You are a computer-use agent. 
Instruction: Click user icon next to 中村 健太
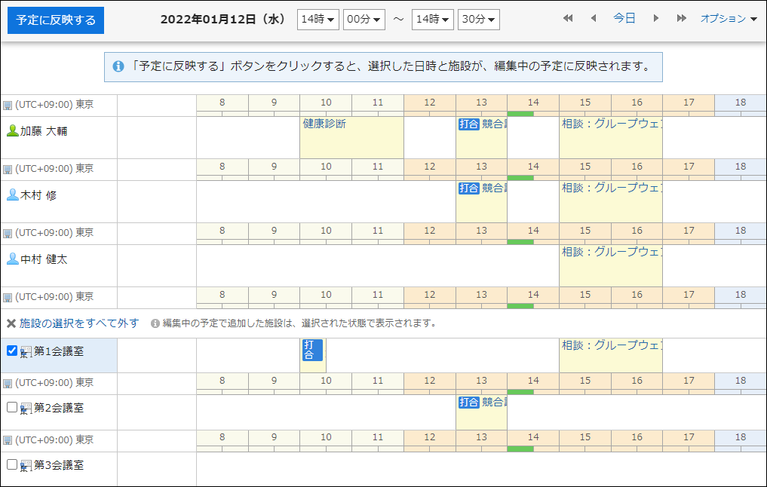coord(13,259)
